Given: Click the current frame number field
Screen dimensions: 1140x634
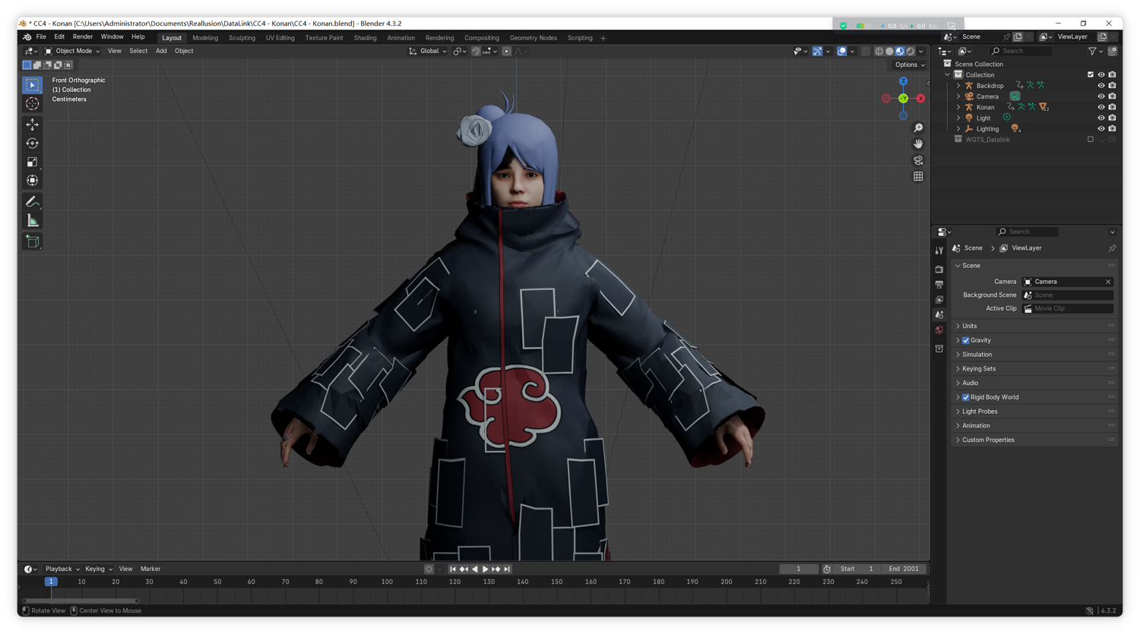Looking at the screenshot, I should tap(798, 569).
